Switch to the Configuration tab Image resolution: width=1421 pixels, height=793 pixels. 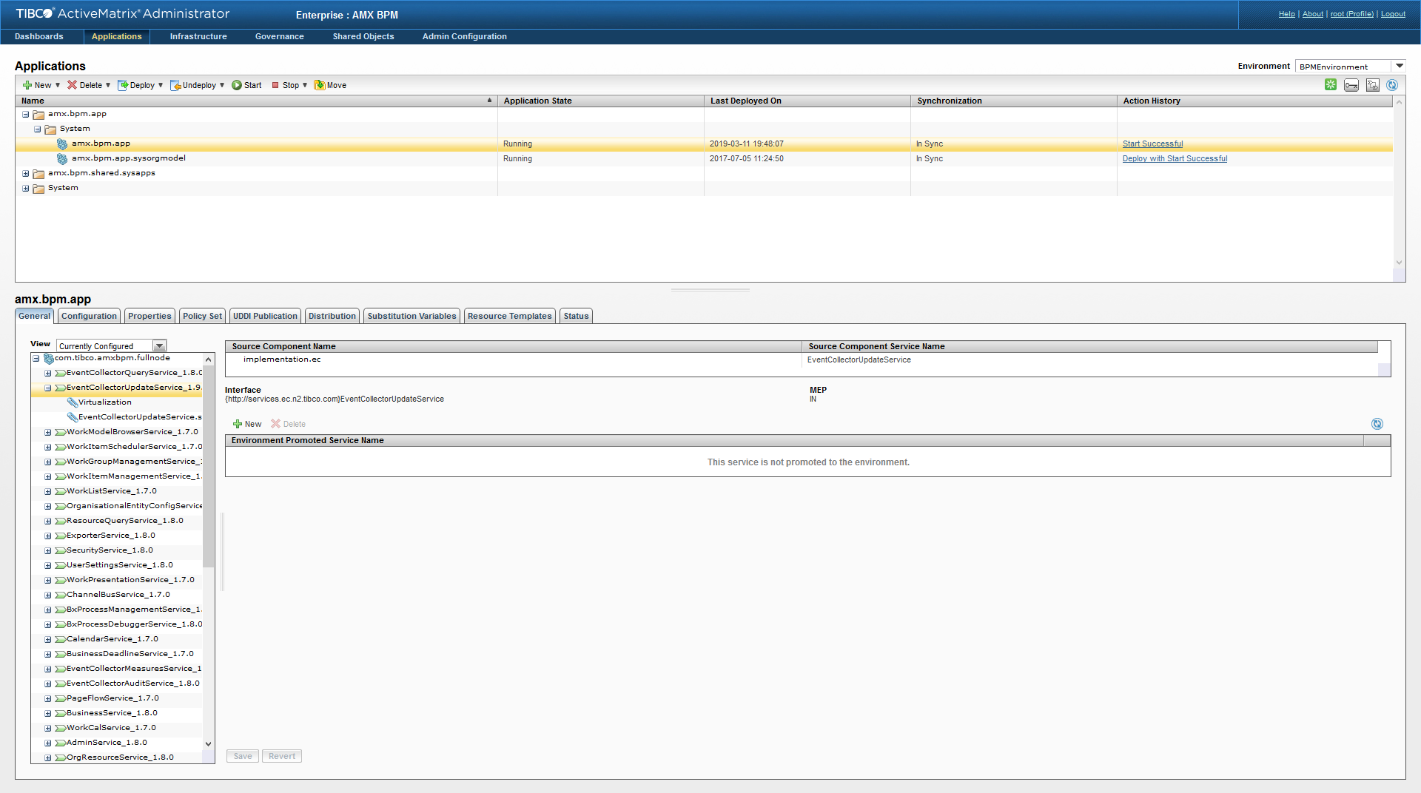[x=89, y=316]
